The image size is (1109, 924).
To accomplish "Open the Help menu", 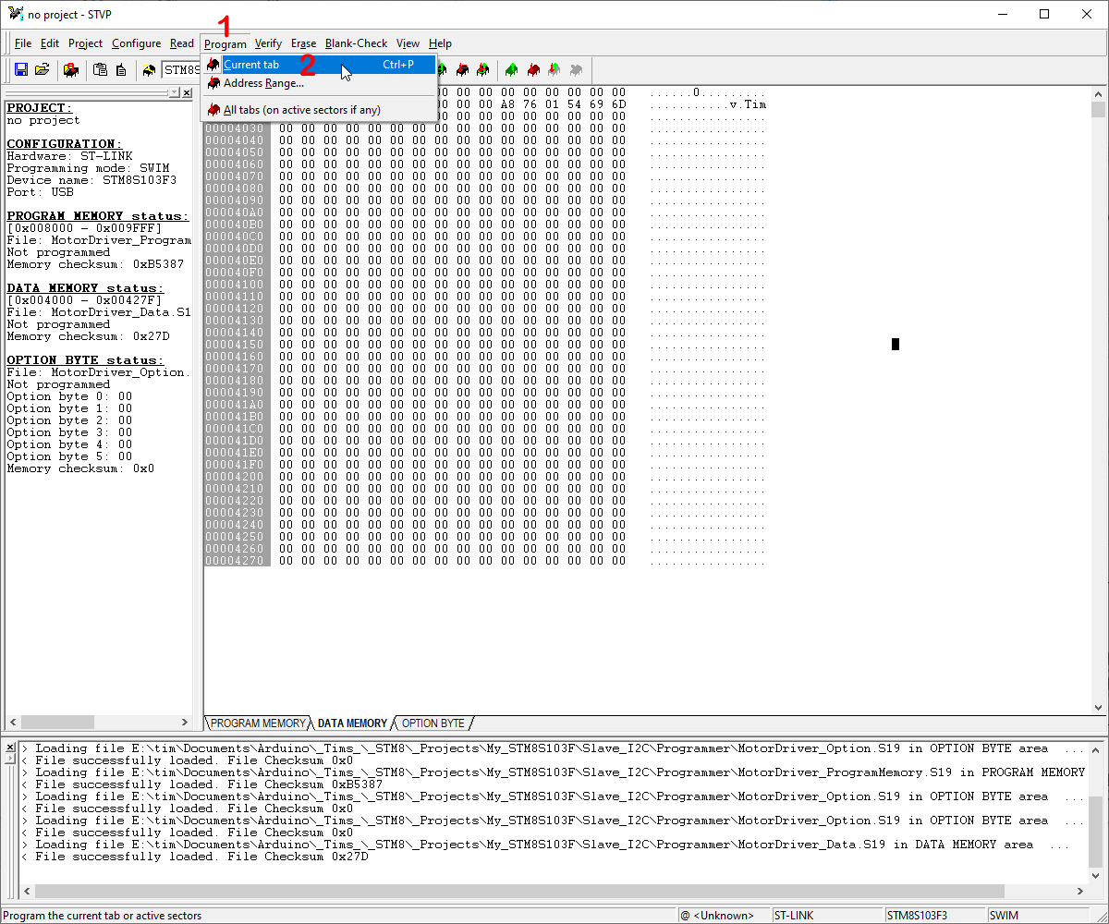I will (440, 43).
